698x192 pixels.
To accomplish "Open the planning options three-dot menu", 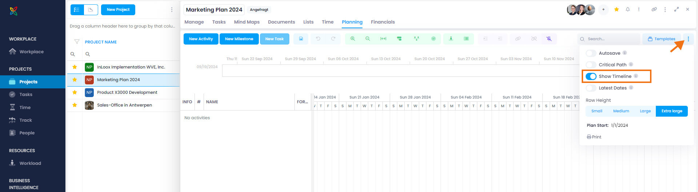I will (x=688, y=39).
